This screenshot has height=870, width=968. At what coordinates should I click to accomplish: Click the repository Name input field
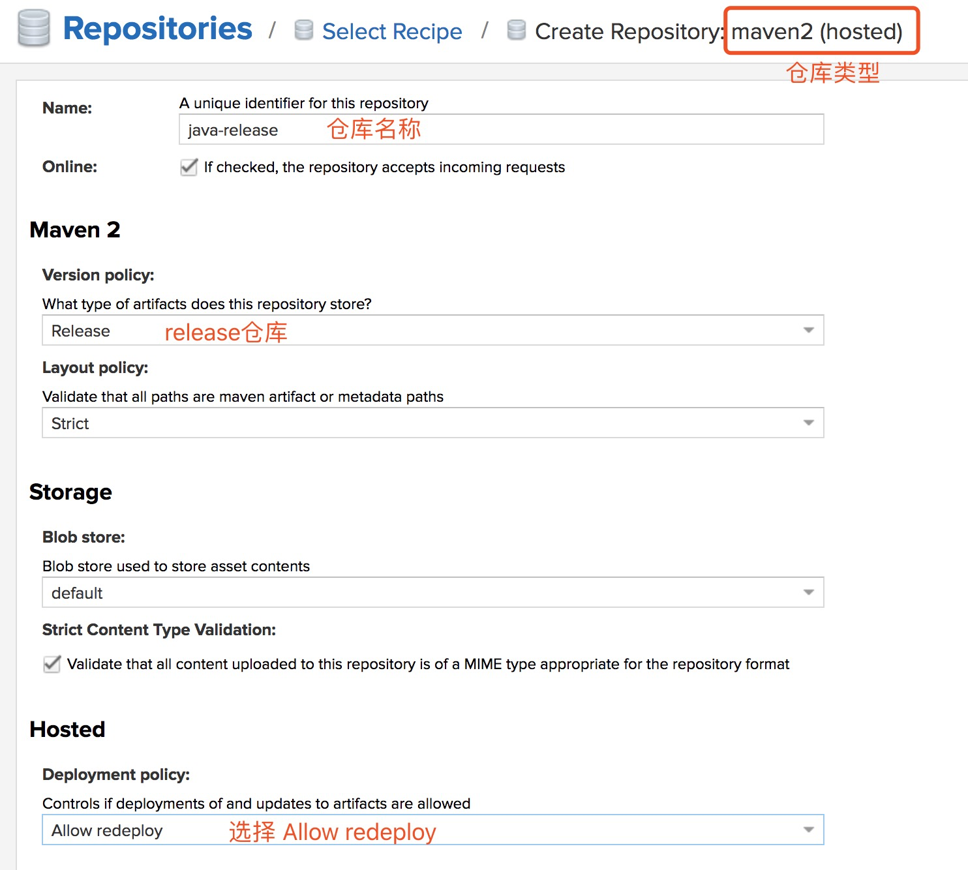(x=501, y=130)
